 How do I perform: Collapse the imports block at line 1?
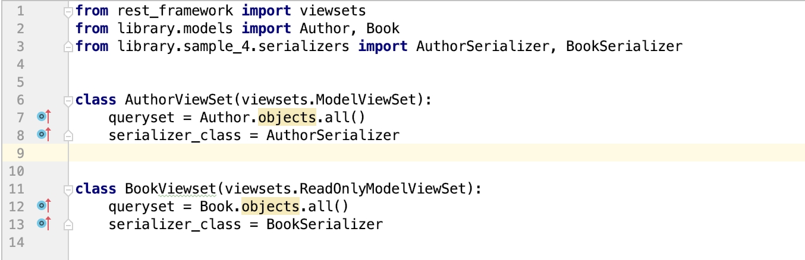coord(68,11)
